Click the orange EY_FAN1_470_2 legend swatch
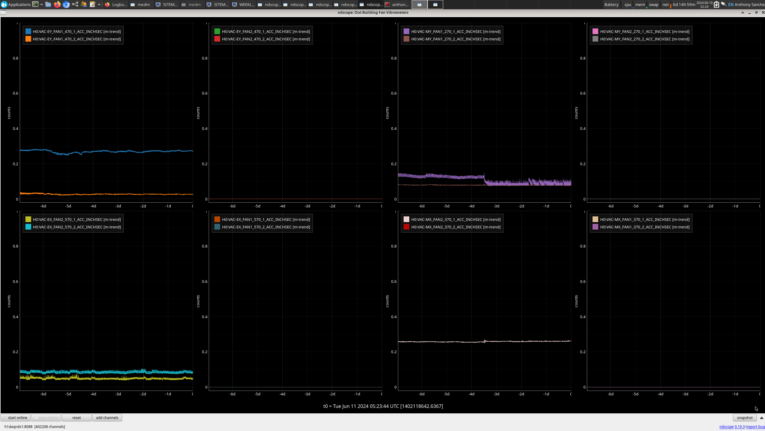Screen dimensions: 765x431 click(28, 39)
